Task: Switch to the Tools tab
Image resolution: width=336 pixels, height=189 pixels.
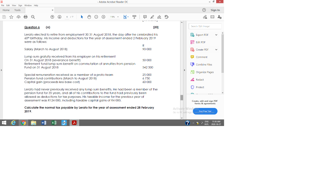Action: click(x=17, y=10)
